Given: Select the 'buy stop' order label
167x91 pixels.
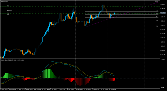Looking at the screenshot, I should coord(9,10).
